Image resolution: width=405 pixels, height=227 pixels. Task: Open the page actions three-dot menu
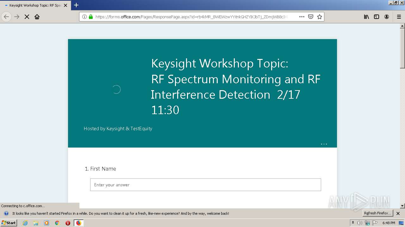pyautogui.click(x=302, y=17)
